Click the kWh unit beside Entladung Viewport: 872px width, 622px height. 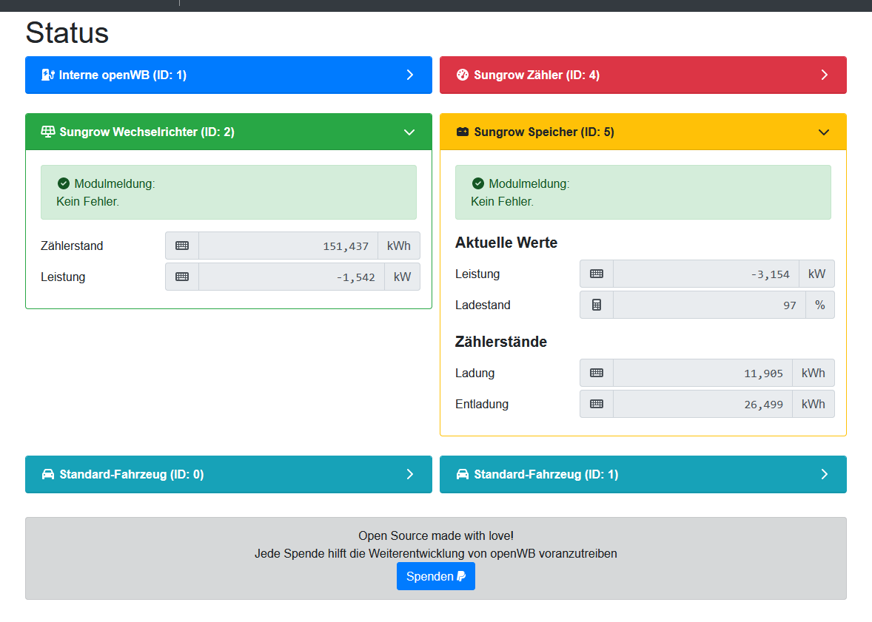point(813,404)
